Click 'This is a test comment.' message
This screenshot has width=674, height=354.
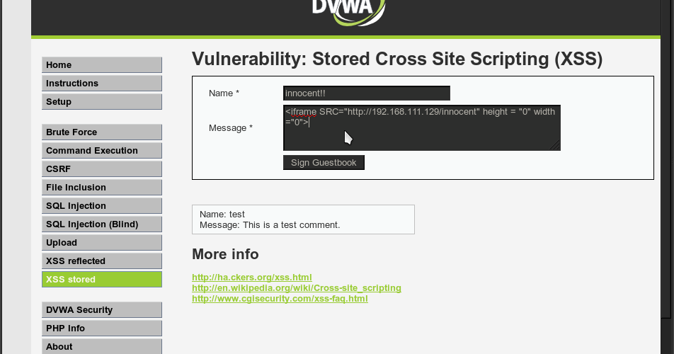(x=292, y=225)
